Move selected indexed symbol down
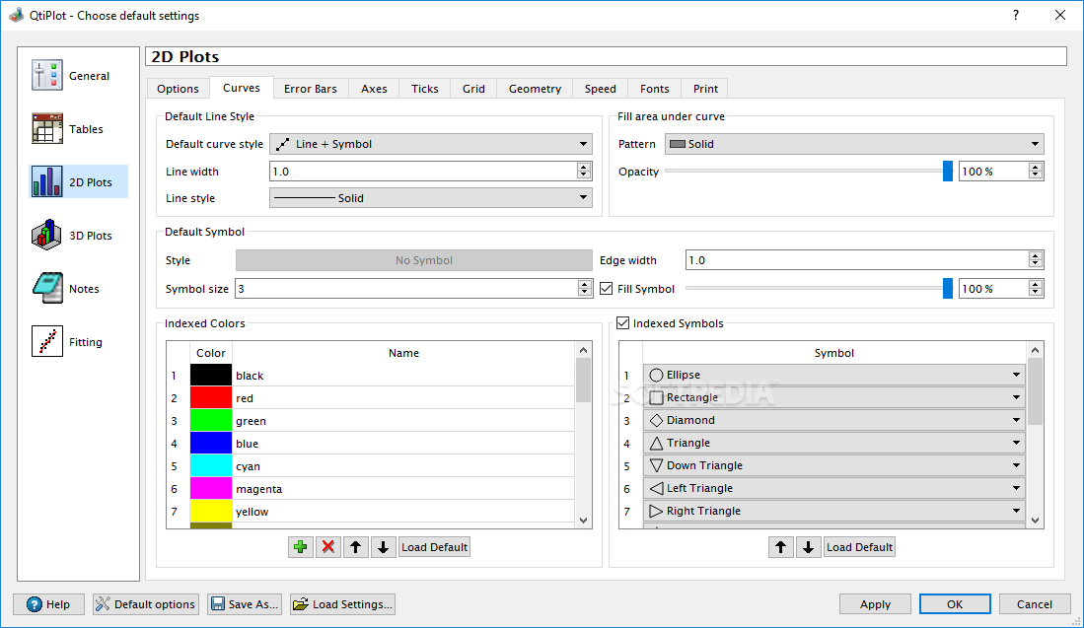Screen dimensions: 1084x628 click(x=808, y=547)
